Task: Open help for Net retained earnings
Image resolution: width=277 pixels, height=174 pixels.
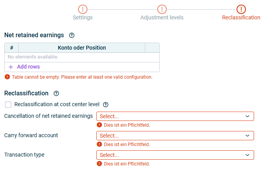Action: [71, 35]
